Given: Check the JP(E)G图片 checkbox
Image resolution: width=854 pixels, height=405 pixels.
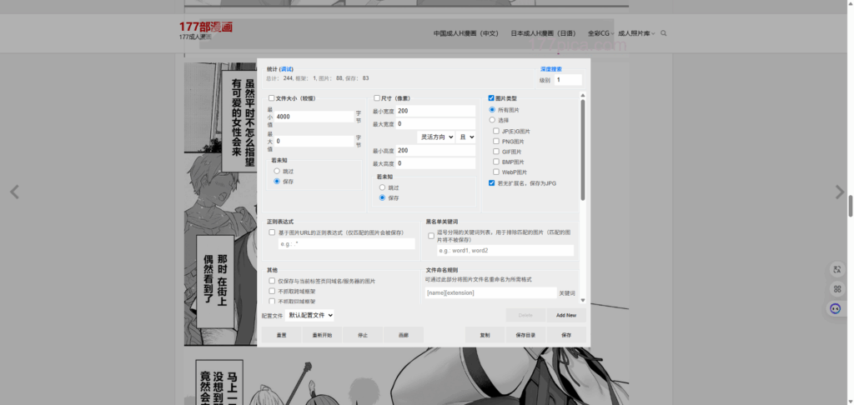Looking at the screenshot, I should pyautogui.click(x=496, y=131).
